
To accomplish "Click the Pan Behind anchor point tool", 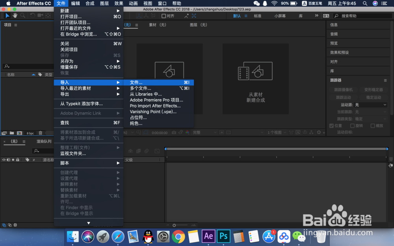I will tap(48, 16).
